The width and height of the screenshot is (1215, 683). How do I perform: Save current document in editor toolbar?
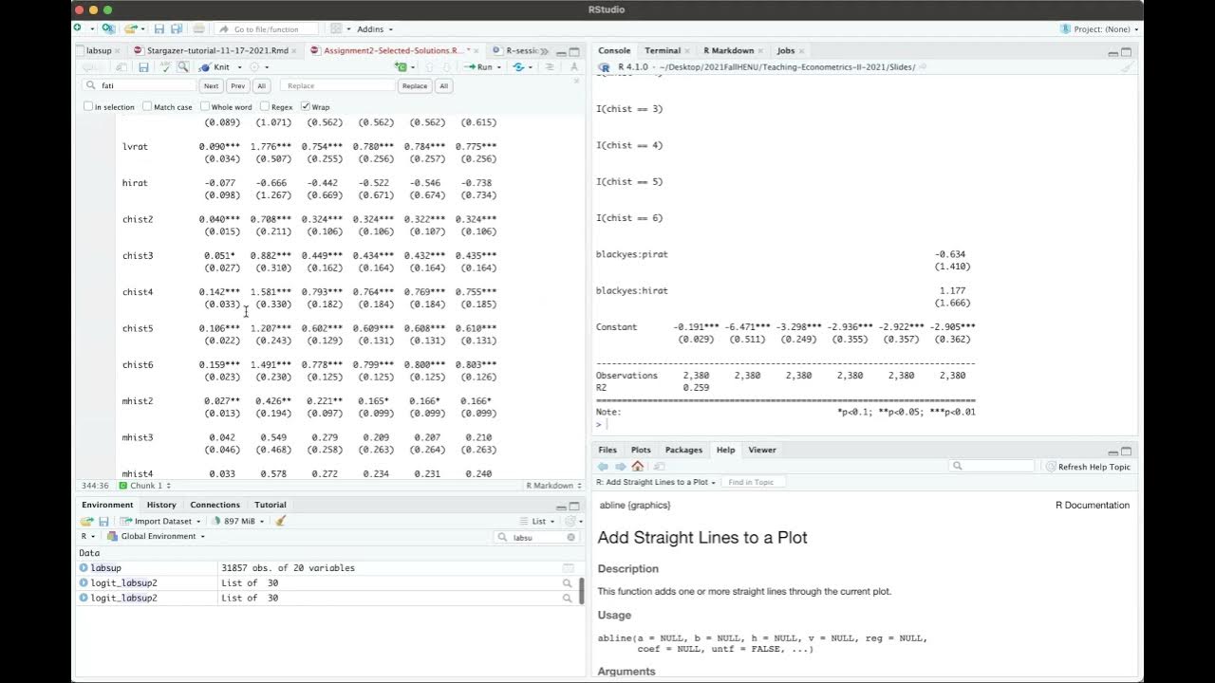[x=143, y=67]
